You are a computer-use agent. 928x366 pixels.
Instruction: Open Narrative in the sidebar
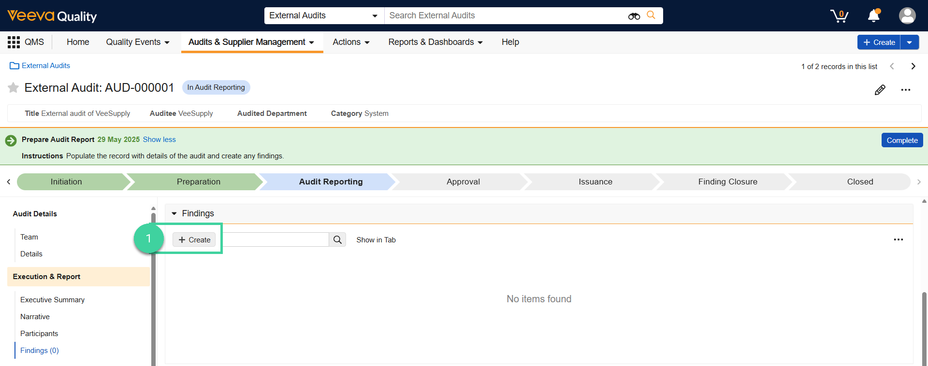(35, 317)
